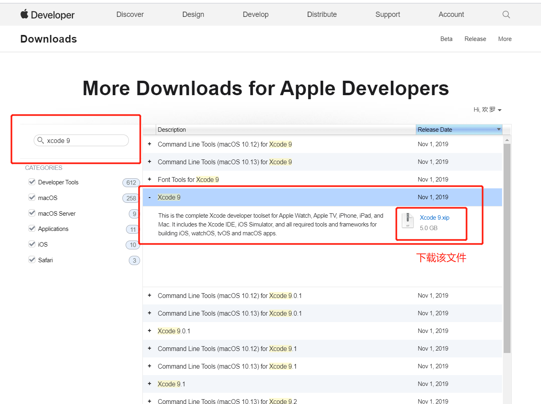The image size is (541, 404).
Task: Toggle the macOS category checkbox
Action: coord(32,197)
